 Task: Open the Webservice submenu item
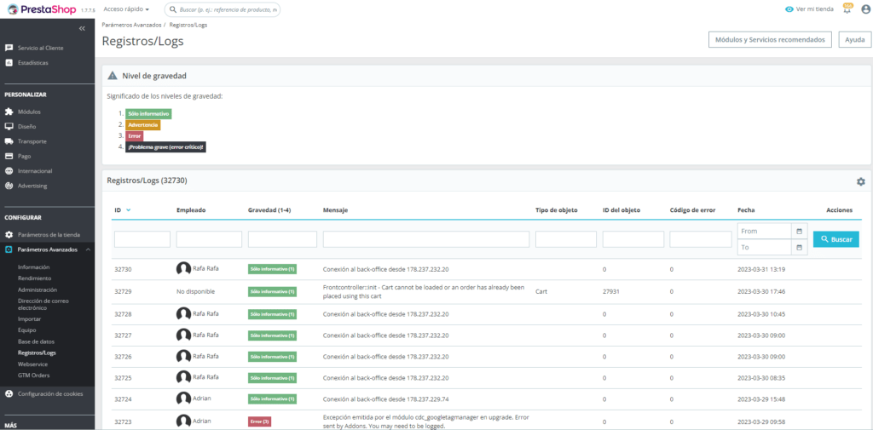[x=33, y=364]
